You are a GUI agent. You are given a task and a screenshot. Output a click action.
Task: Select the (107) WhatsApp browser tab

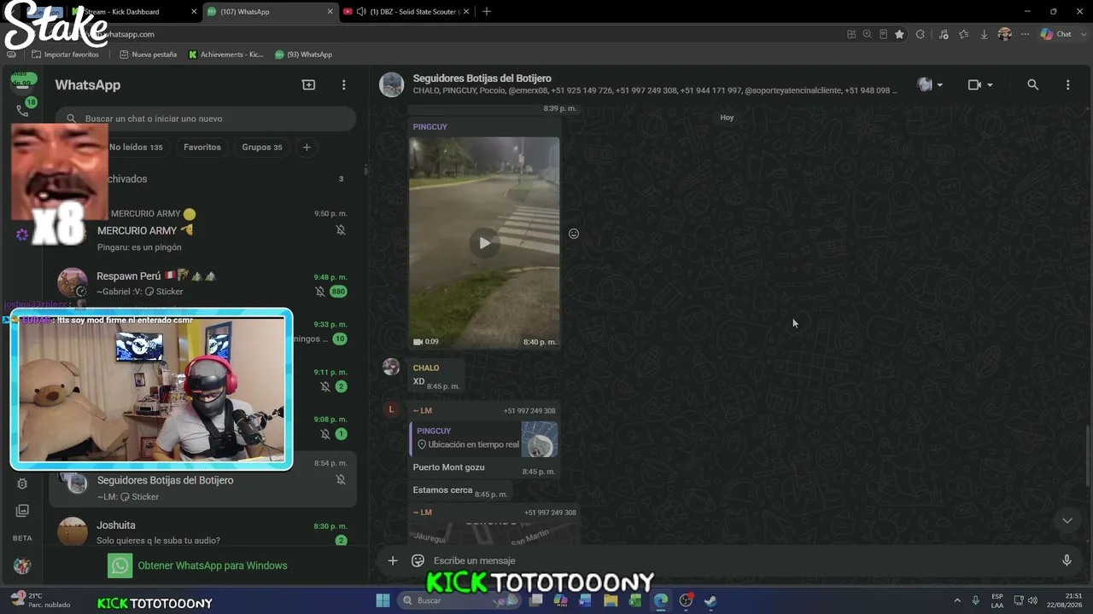tap(271, 11)
